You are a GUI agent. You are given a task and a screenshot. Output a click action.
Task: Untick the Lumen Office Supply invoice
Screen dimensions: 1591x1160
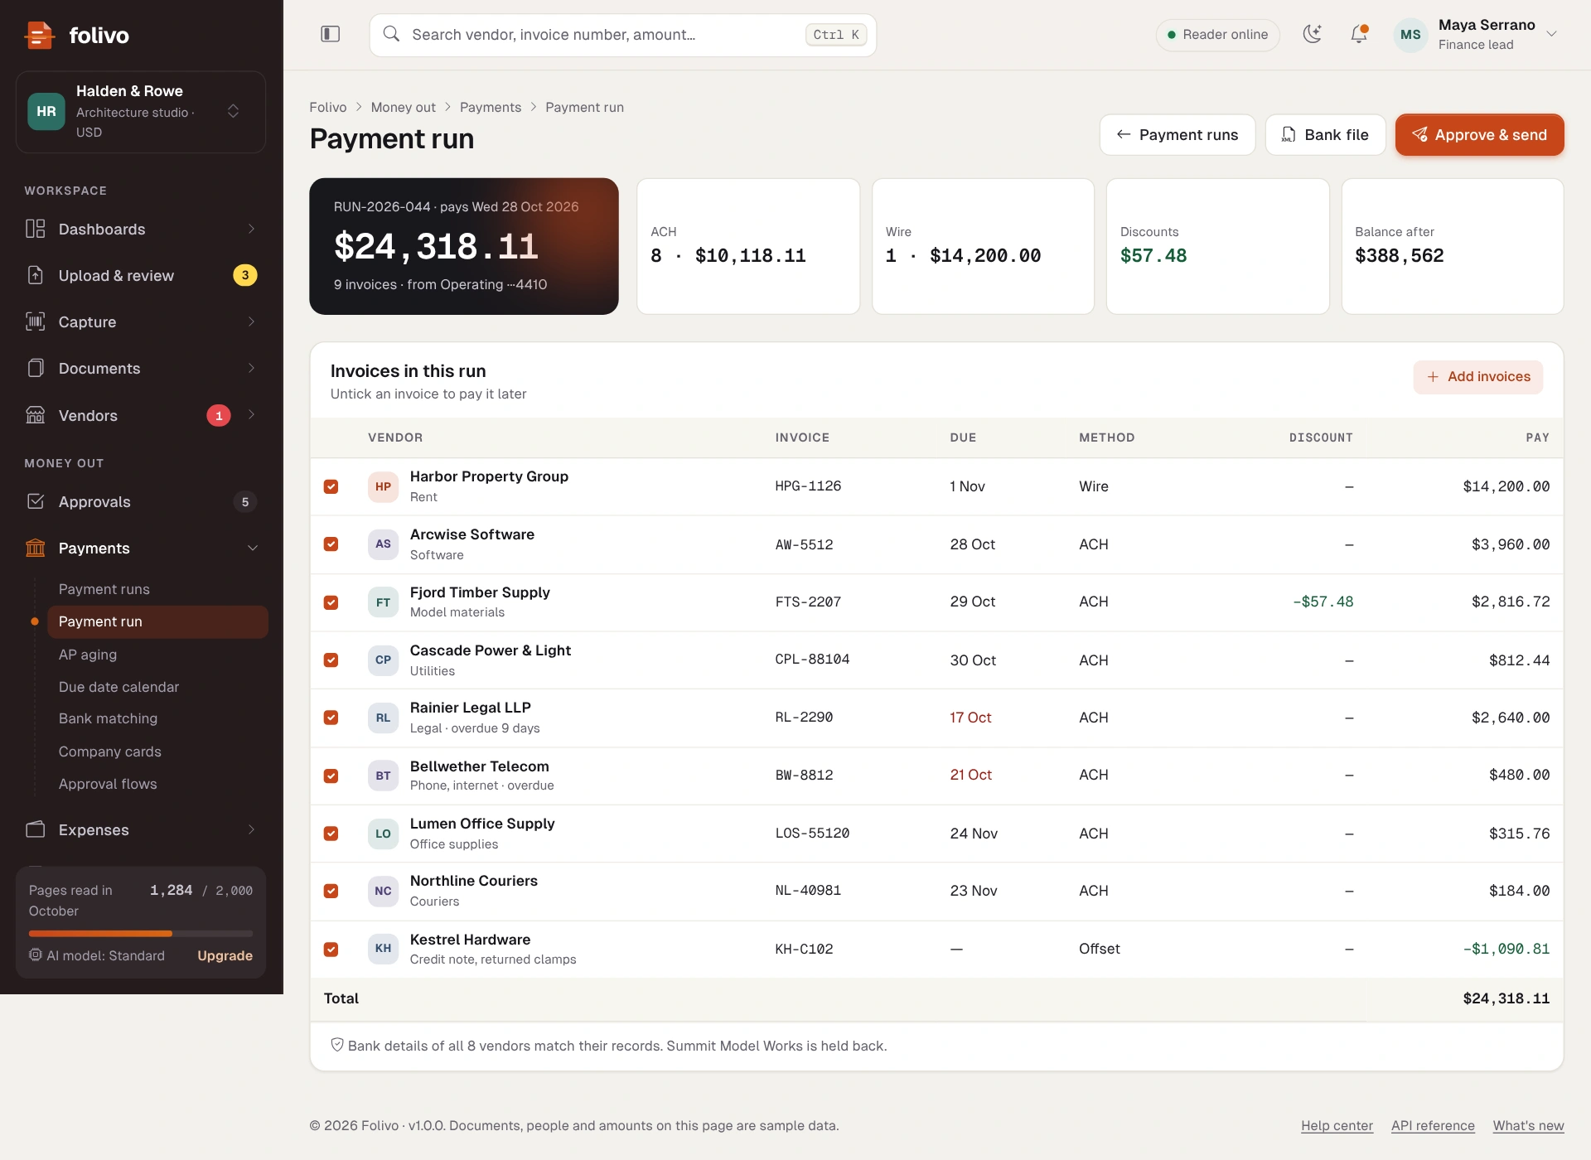tap(331, 834)
